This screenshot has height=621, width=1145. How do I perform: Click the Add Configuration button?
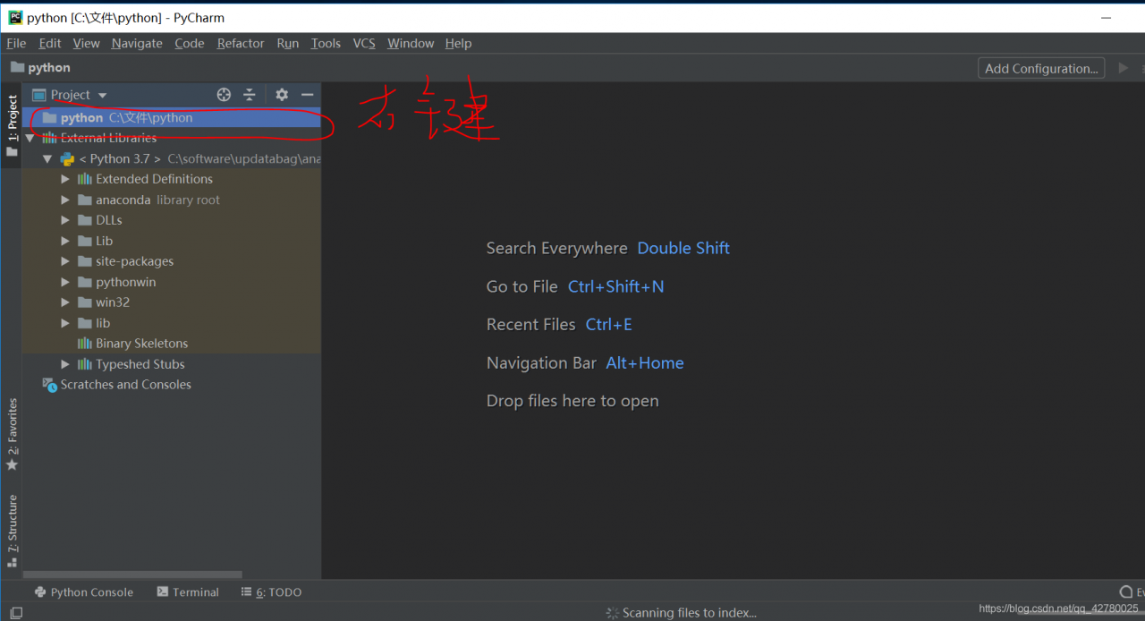coord(1041,68)
